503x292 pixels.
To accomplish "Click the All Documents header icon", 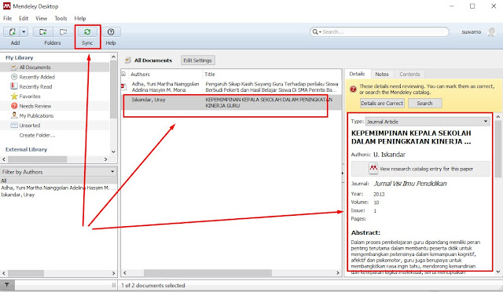I will coord(128,60).
